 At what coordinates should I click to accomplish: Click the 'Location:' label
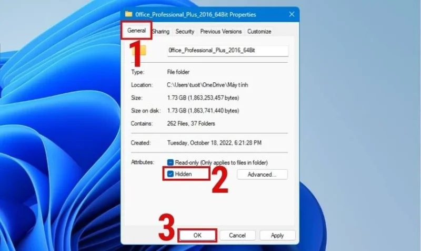click(x=142, y=85)
